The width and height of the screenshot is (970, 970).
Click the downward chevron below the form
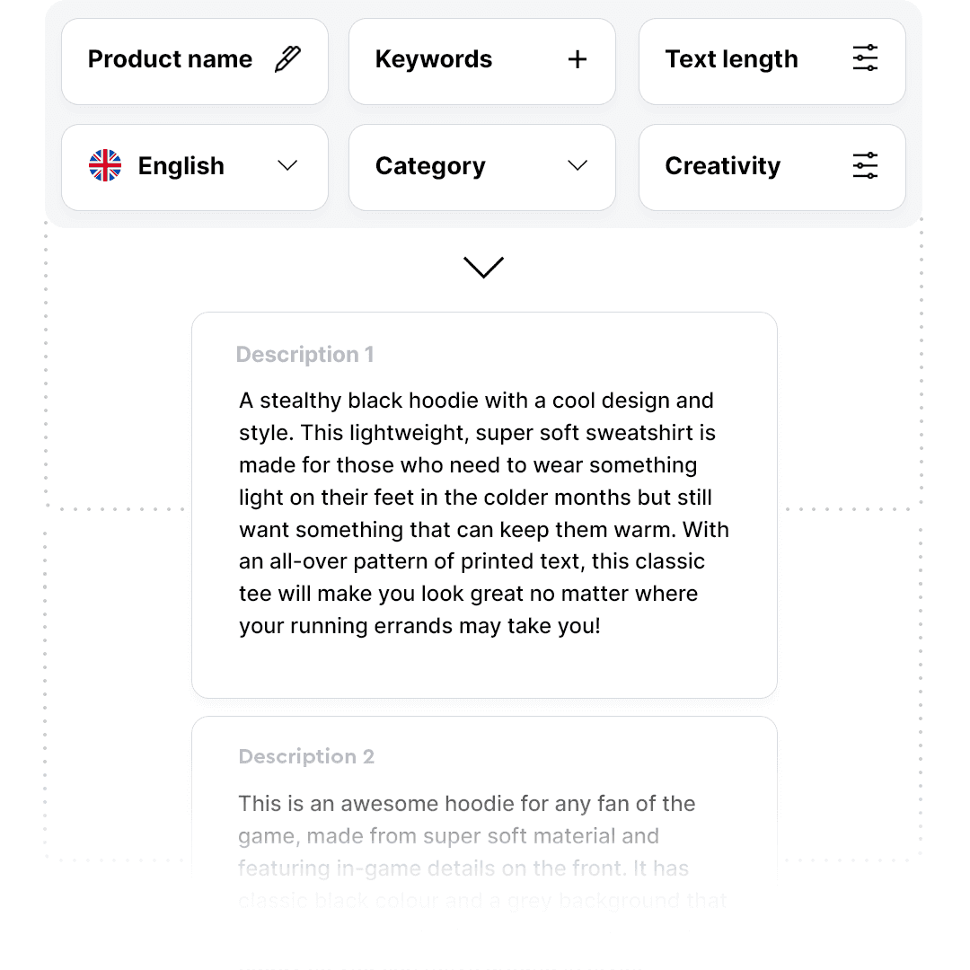[484, 267]
